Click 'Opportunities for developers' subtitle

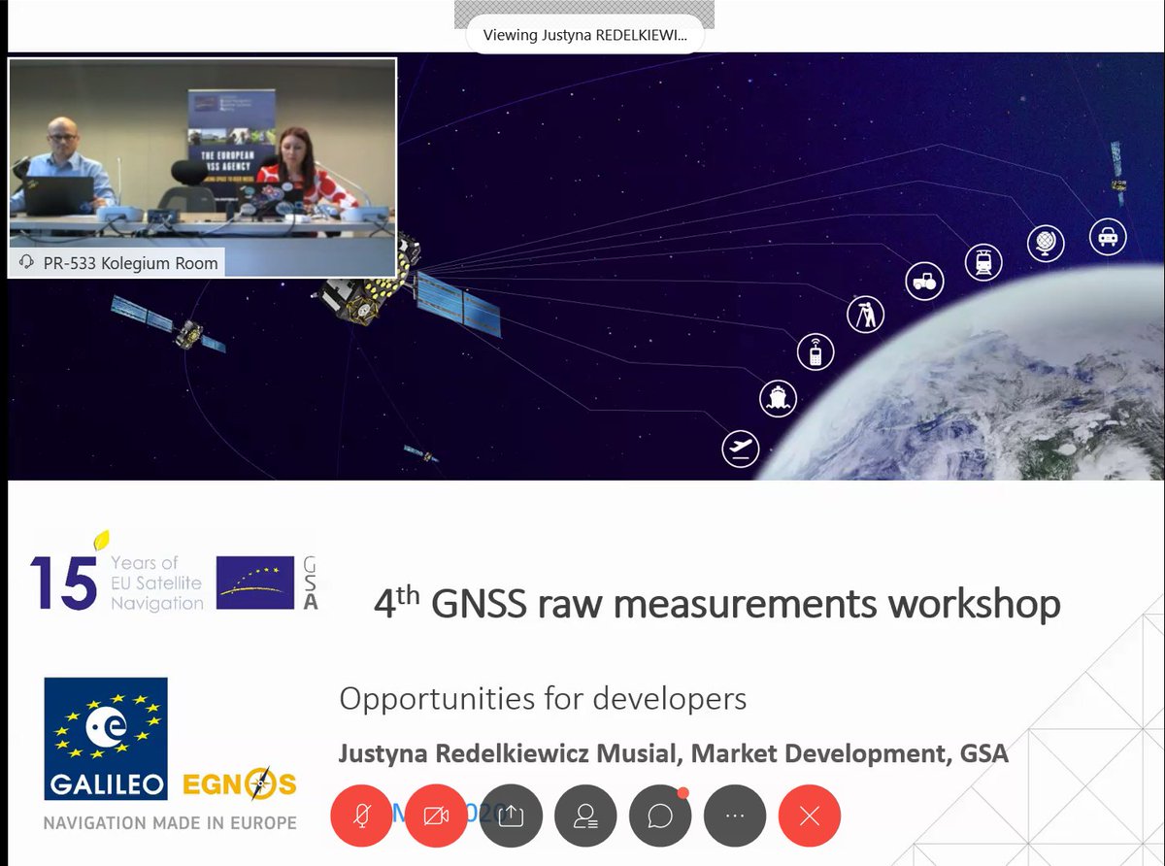pyautogui.click(x=543, y=698)
